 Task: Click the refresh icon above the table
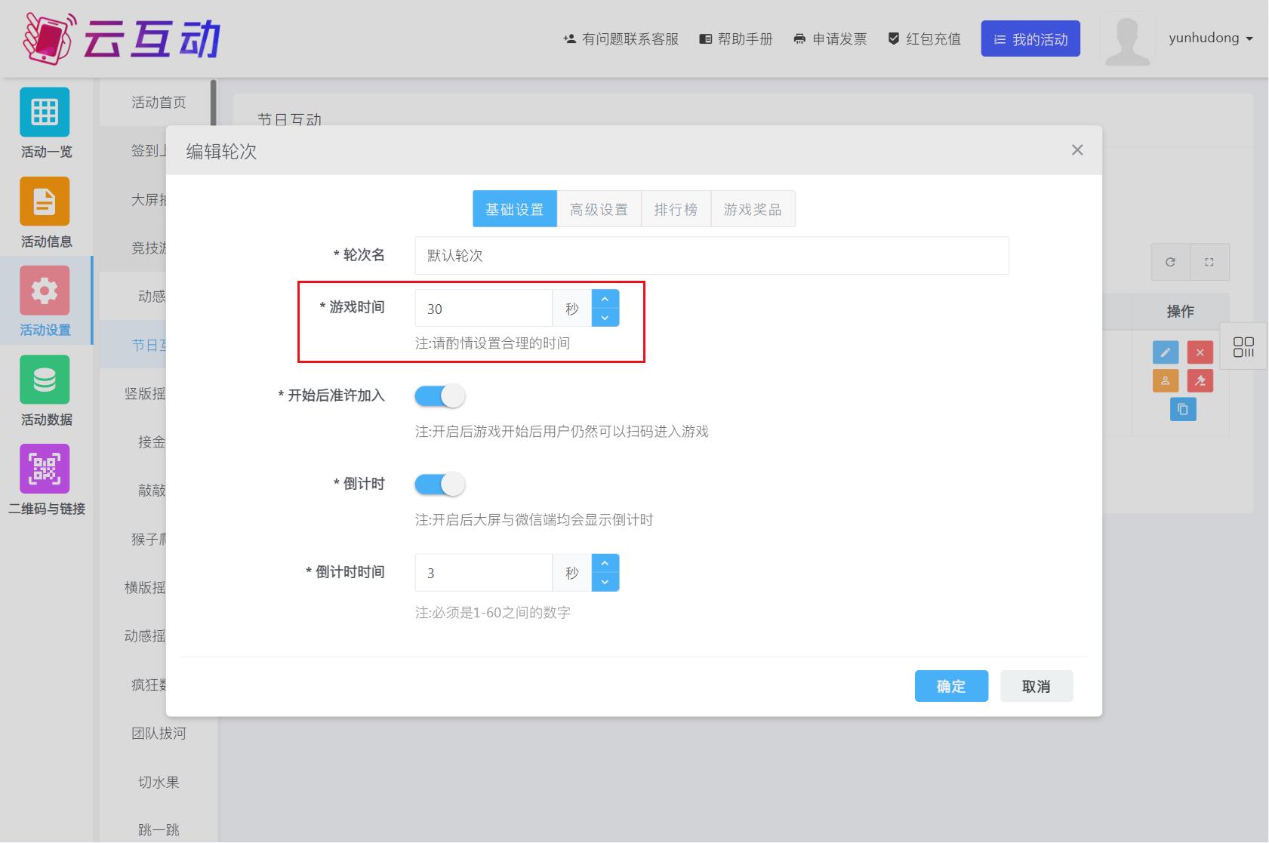click(x=1170, y=262)
